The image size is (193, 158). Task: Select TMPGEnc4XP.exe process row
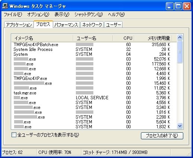94,78
